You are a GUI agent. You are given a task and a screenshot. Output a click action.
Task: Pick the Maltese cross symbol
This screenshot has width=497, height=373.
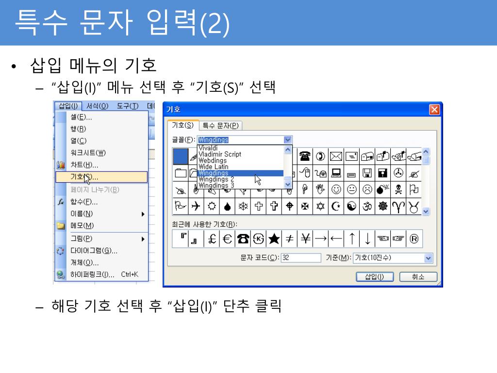click(305, 206)
